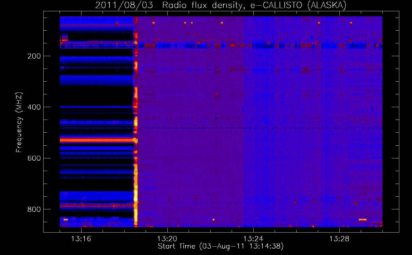Click the 200 frequency tick label
Viewport: 412px width, 255px height.
click(x=34, y=56)
